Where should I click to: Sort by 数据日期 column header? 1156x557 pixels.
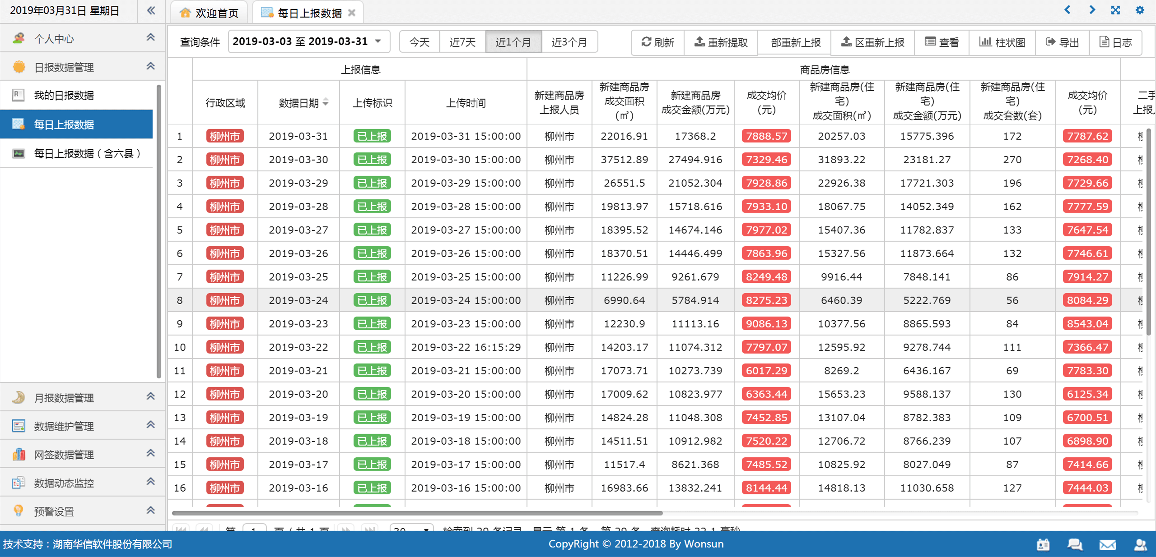click(x=298, y=103)
